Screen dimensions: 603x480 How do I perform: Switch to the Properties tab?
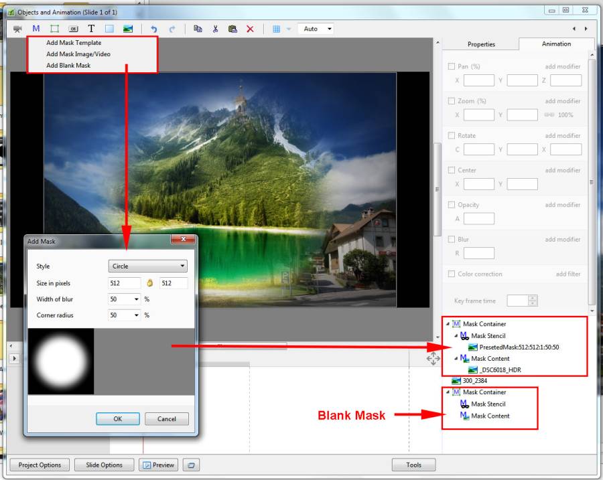tap(481, 44)
